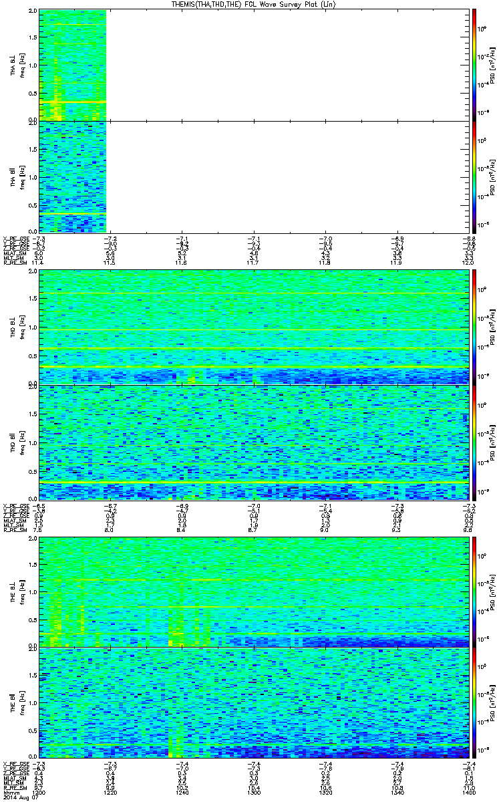Click the 'X_RE_GSE' row label under THD panels

(15, 505)
